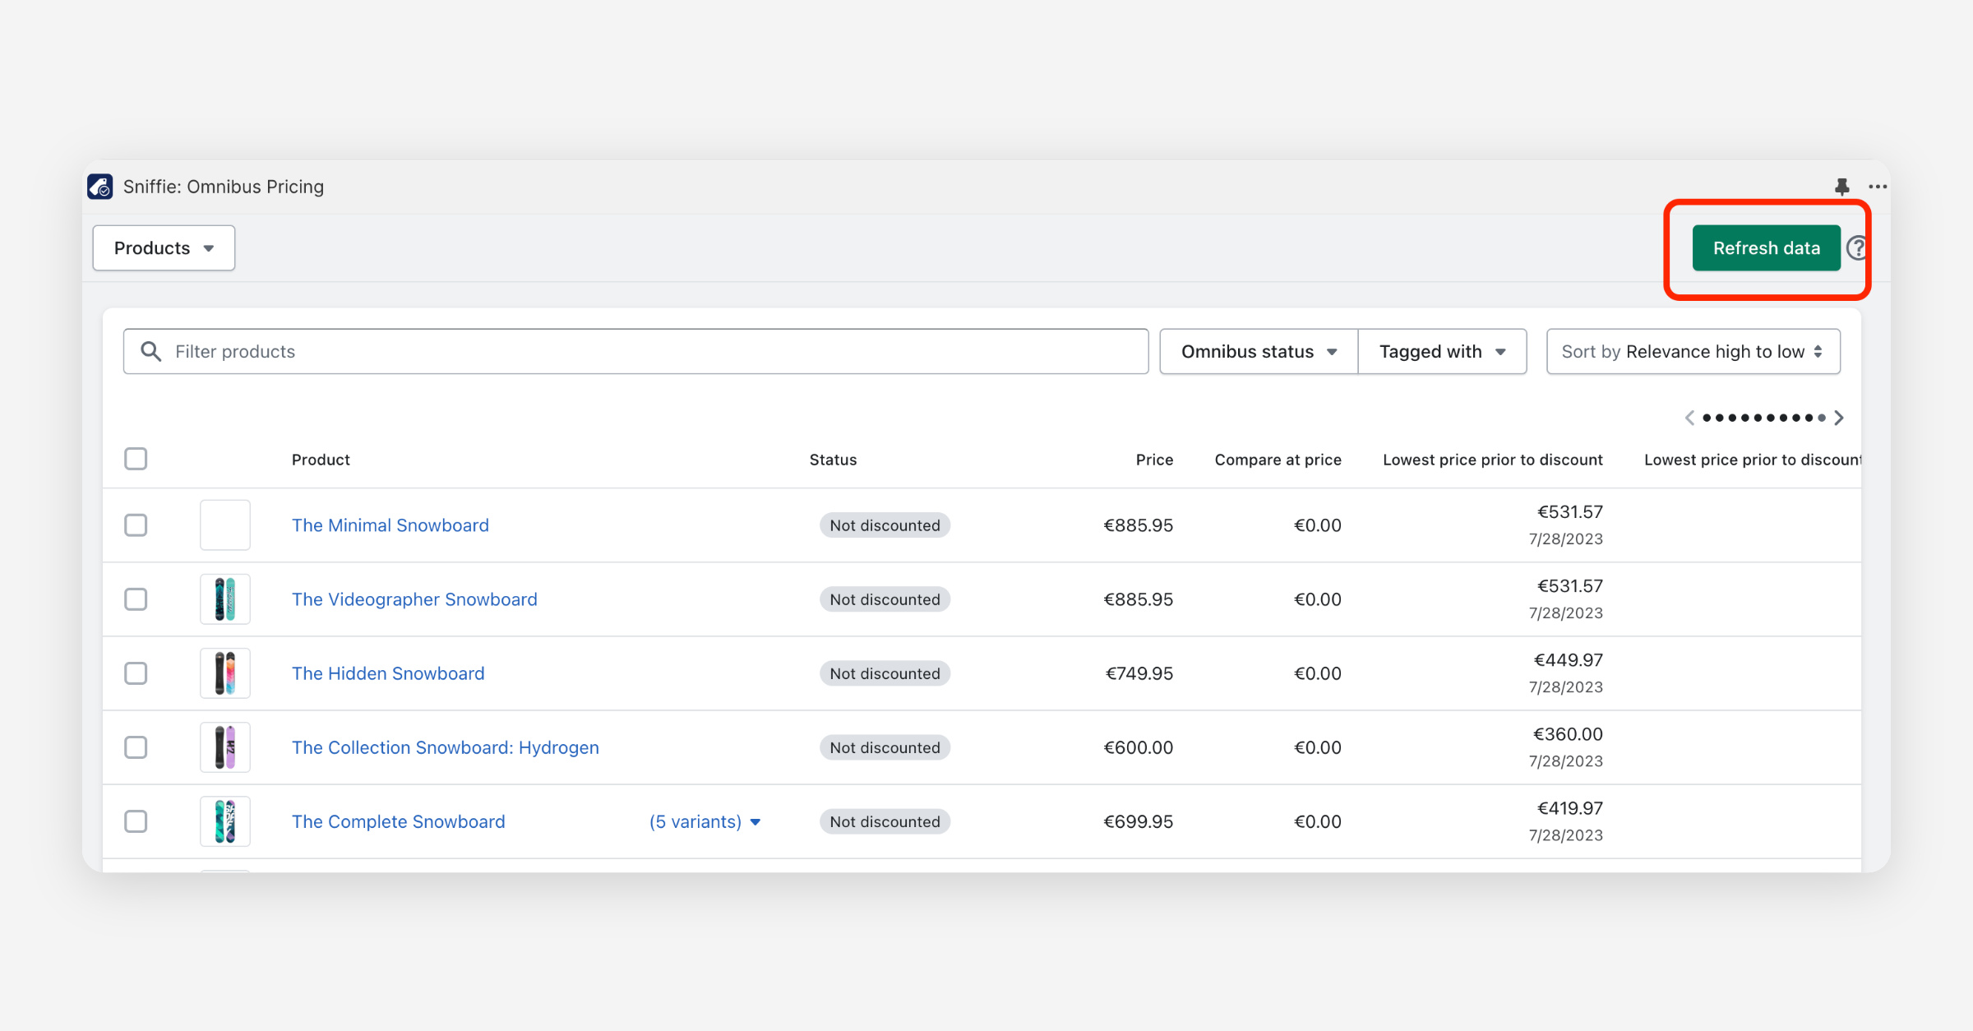The height and width of the screenshot is (1031, 1973).
Task: Pin the app using the pin icon
Action: coord(1841,187)
